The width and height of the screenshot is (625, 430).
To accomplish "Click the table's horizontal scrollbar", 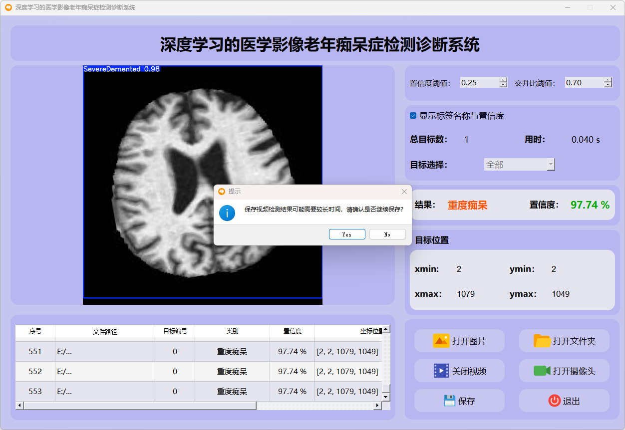I will 140,406.
